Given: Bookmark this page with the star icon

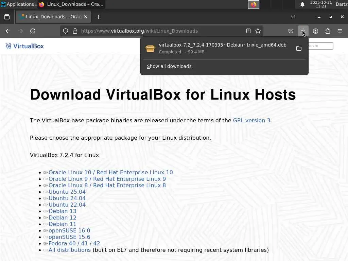Looking at the screenshot, I should tap(258, 31).
